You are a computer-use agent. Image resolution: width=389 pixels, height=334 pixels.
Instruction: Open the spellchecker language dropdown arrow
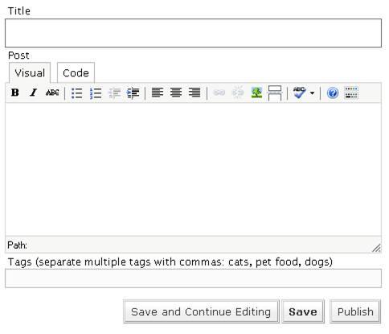[x=312, y=93]
